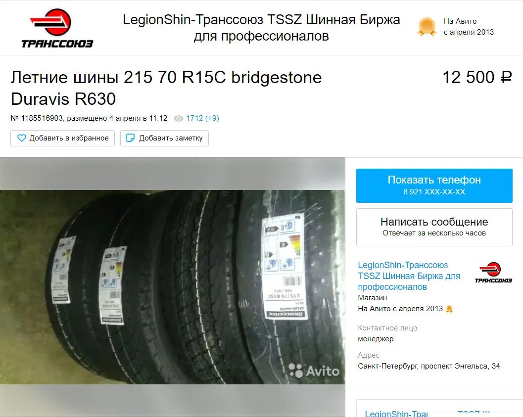
Task: Click the heart icon for favorites
Action: 21,138
